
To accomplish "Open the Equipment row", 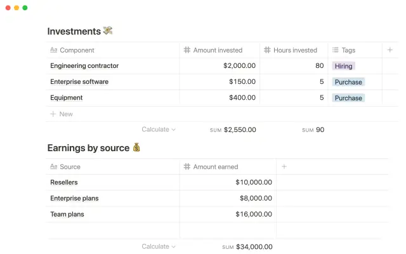I will point(66,98).
